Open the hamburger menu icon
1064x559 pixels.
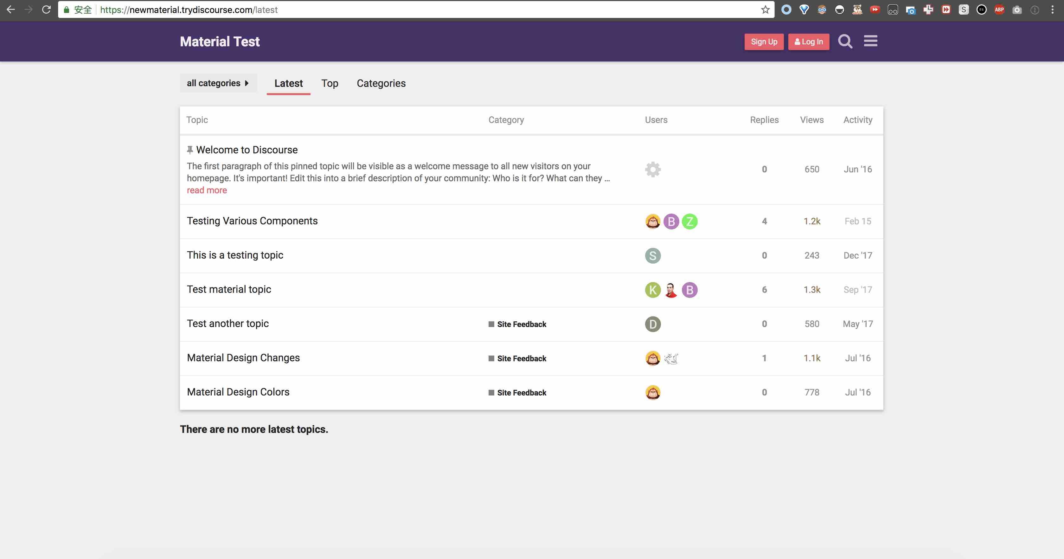[870, 41]
